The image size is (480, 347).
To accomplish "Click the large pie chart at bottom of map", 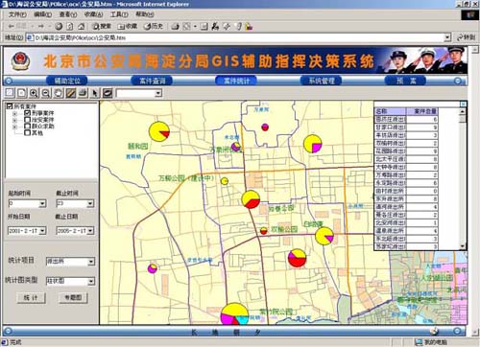I will coord(234,313).
